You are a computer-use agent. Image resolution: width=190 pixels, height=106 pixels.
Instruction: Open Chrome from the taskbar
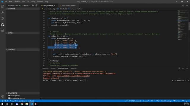(22, 104)
